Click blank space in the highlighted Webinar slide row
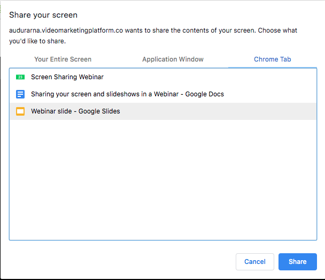This screenshot has width=325, height=280. 218,111
